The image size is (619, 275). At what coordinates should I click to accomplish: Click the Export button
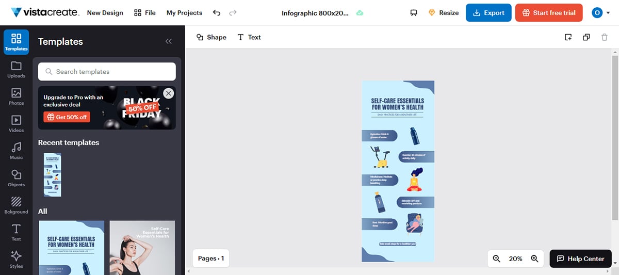click(488, 13)
